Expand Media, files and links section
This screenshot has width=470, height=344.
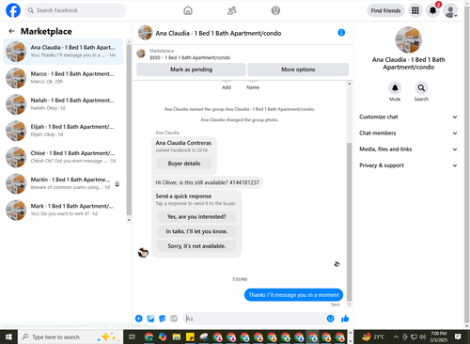pos(408,149)
